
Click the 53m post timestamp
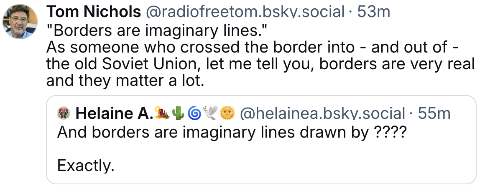[374, 12]
